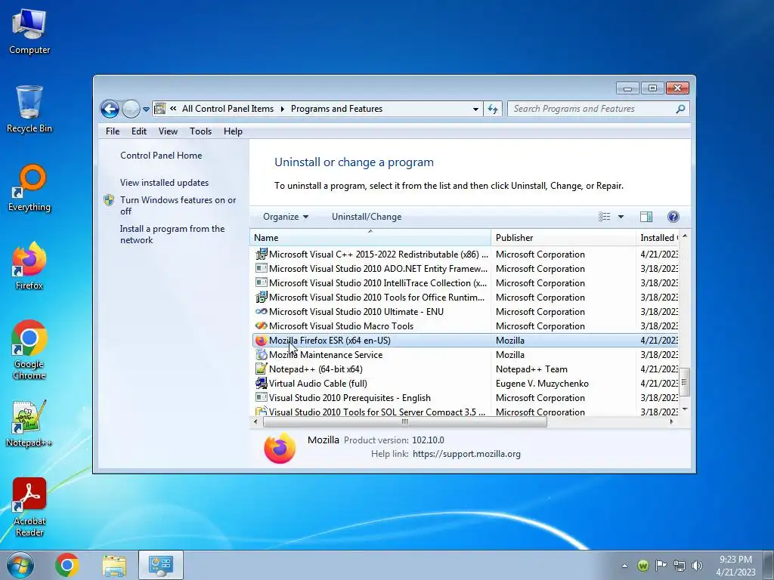Viewport: 774px width, 580px height.
Task: Click the greyed-out Forward navigation button
Action: pos(131,109)
